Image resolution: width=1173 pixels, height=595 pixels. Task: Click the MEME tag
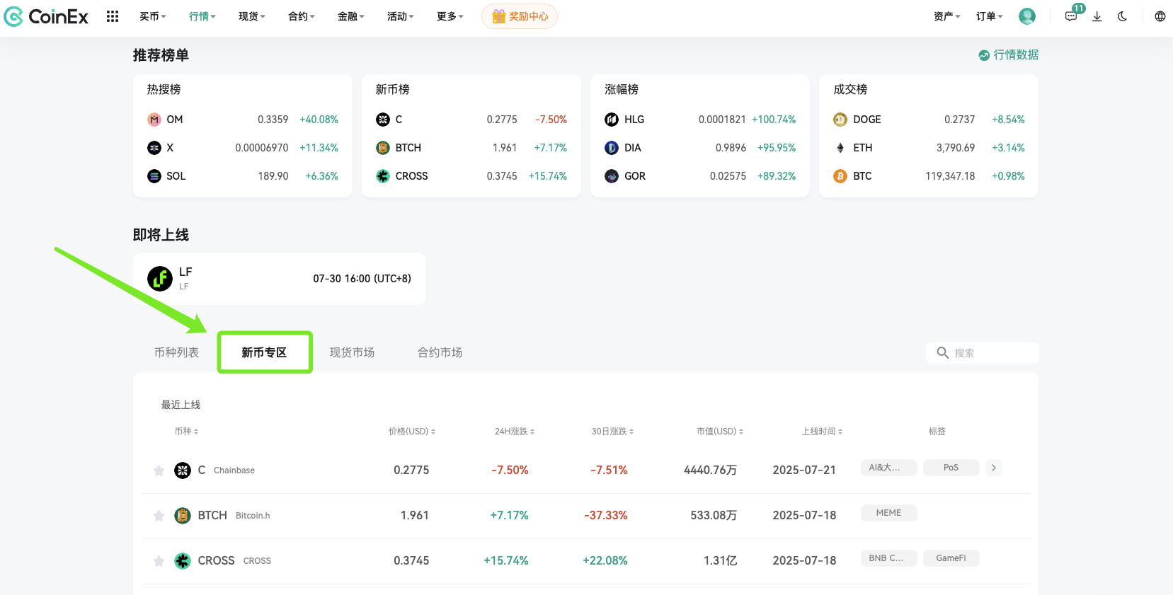(889, 513)
